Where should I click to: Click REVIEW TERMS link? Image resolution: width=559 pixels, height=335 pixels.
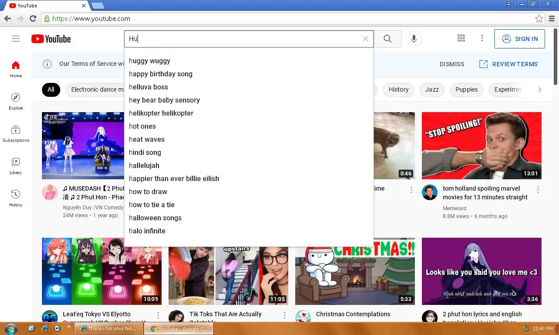509,64
